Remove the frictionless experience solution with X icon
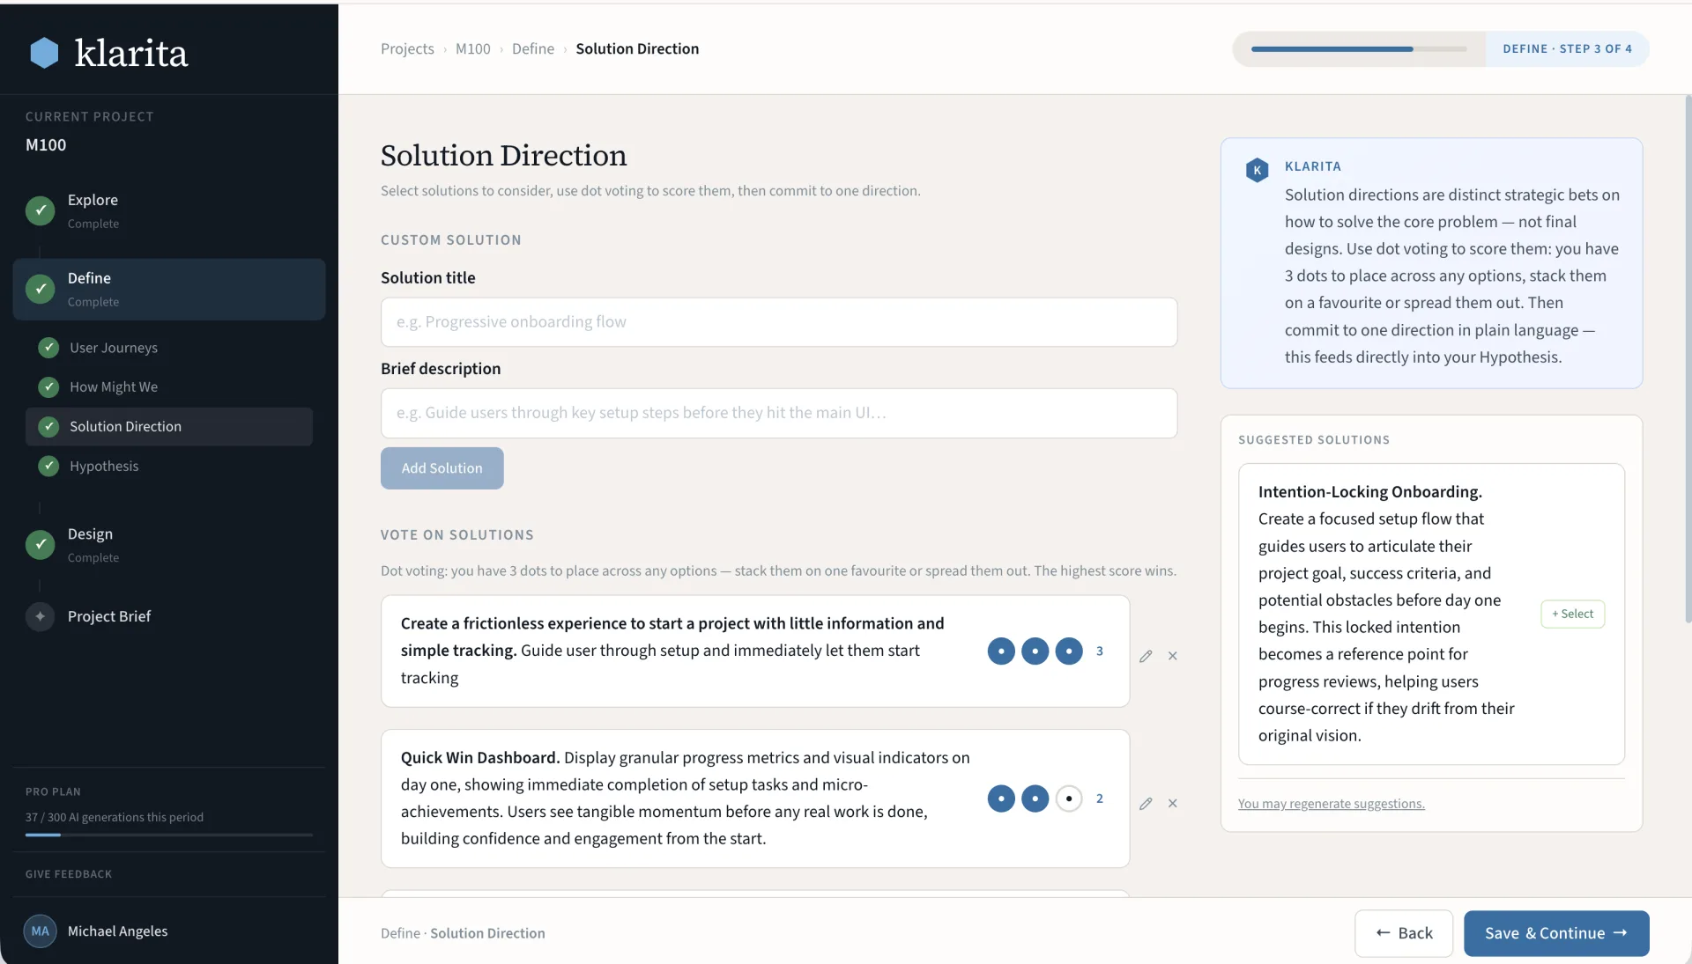Screen dimensions: 1692x964 click(1173, 656)
